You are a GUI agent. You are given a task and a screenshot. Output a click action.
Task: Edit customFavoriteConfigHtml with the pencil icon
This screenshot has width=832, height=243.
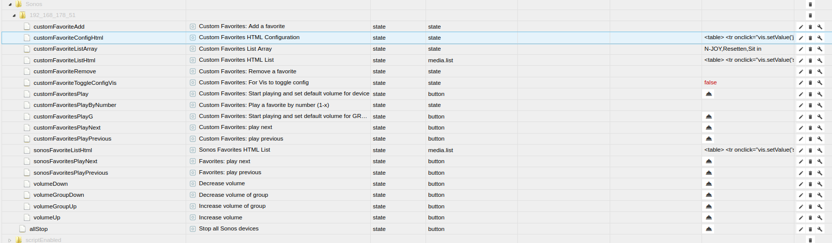[801, 38]
